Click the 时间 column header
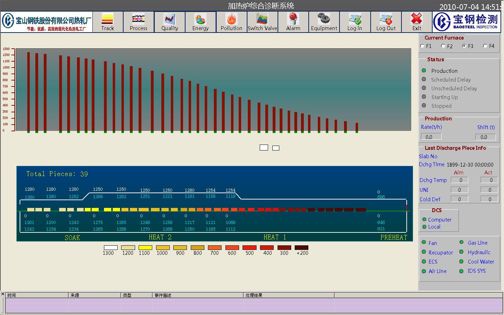504x315 pixels. 37,295
